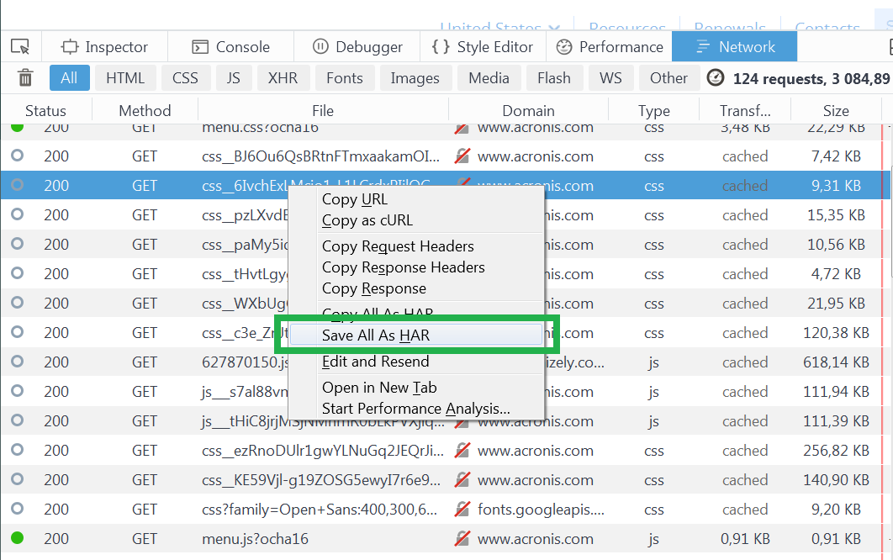
Task: Enable the CSS filter button
Action: tap(185, 78)
